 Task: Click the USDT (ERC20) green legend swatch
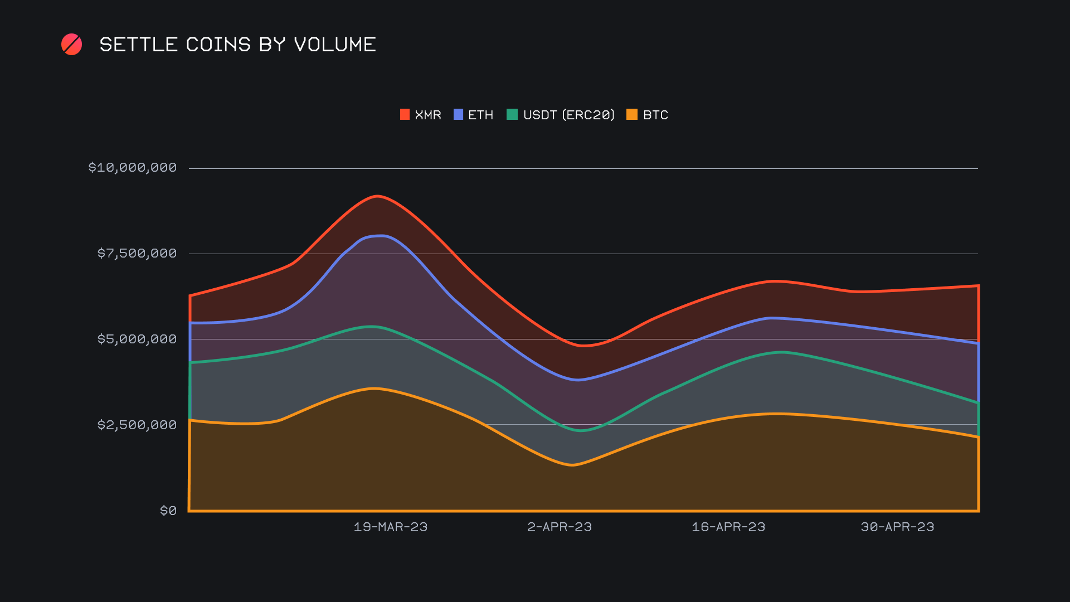512,115
